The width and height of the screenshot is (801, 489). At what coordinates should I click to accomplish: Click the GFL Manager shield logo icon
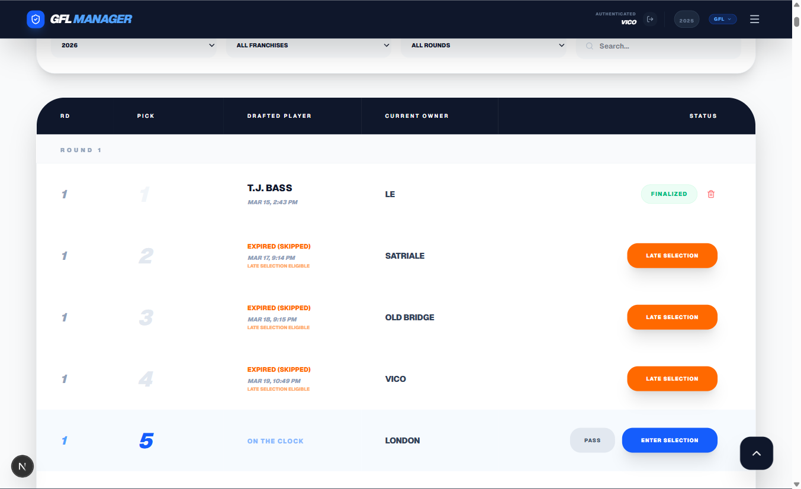[36, 20]
